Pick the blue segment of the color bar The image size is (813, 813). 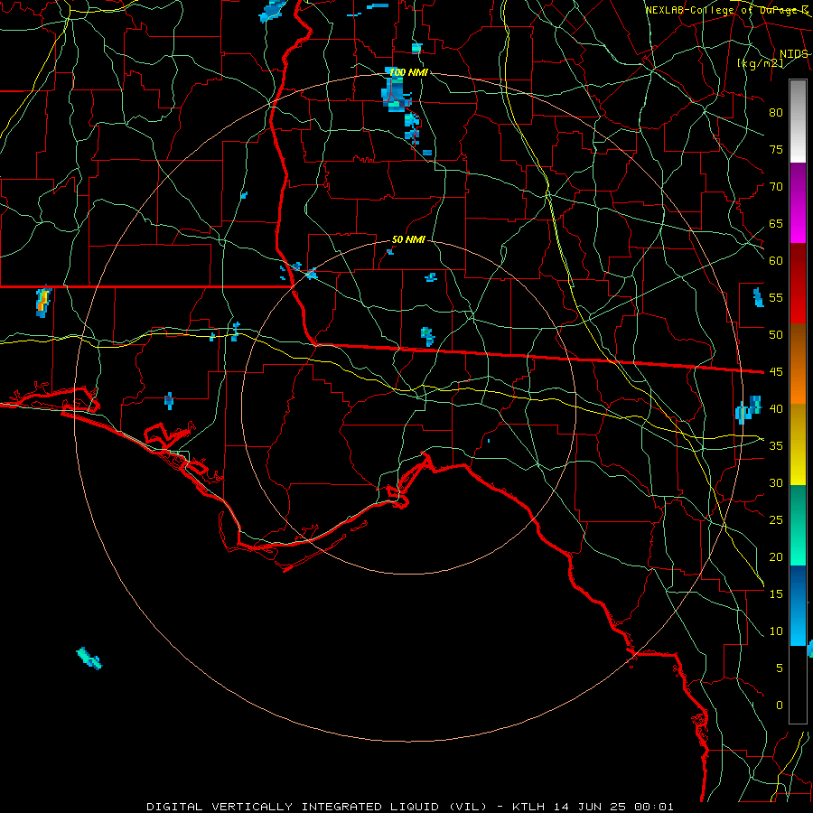click(x=798, y=605)
